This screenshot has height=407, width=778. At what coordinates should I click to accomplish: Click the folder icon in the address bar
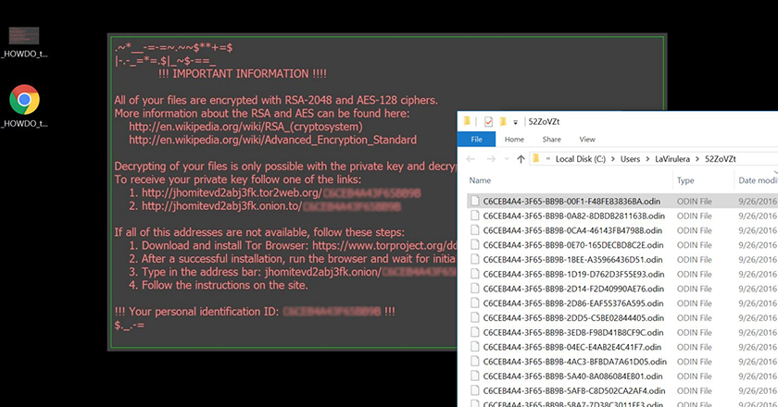(535, 159)
